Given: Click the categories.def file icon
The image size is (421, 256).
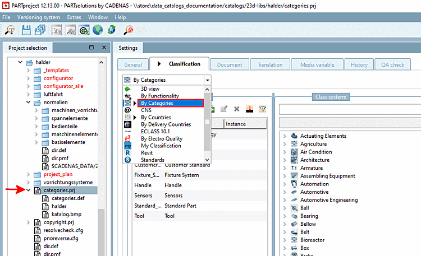Looking at the screenshot, I should [x=45, y=198].
